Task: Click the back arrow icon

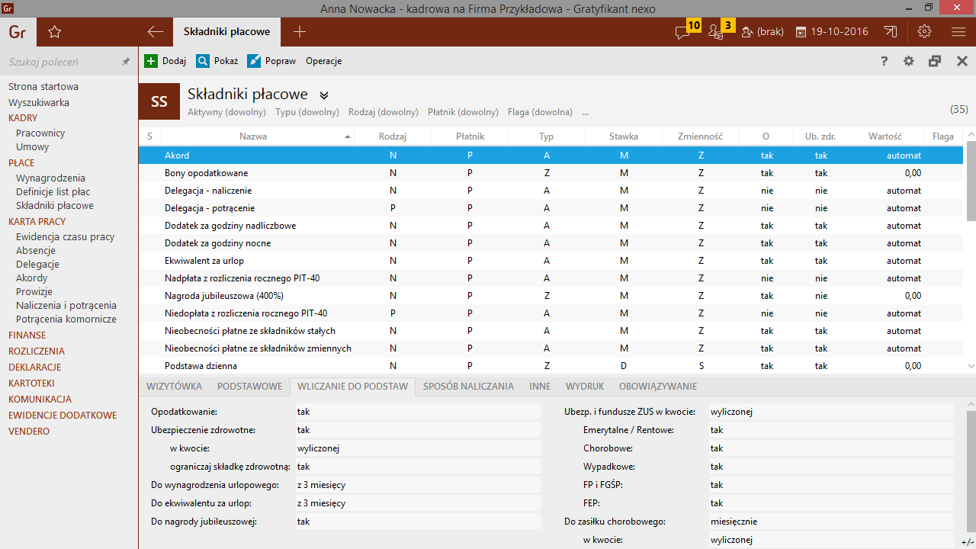Action: (x=156, y=32)
